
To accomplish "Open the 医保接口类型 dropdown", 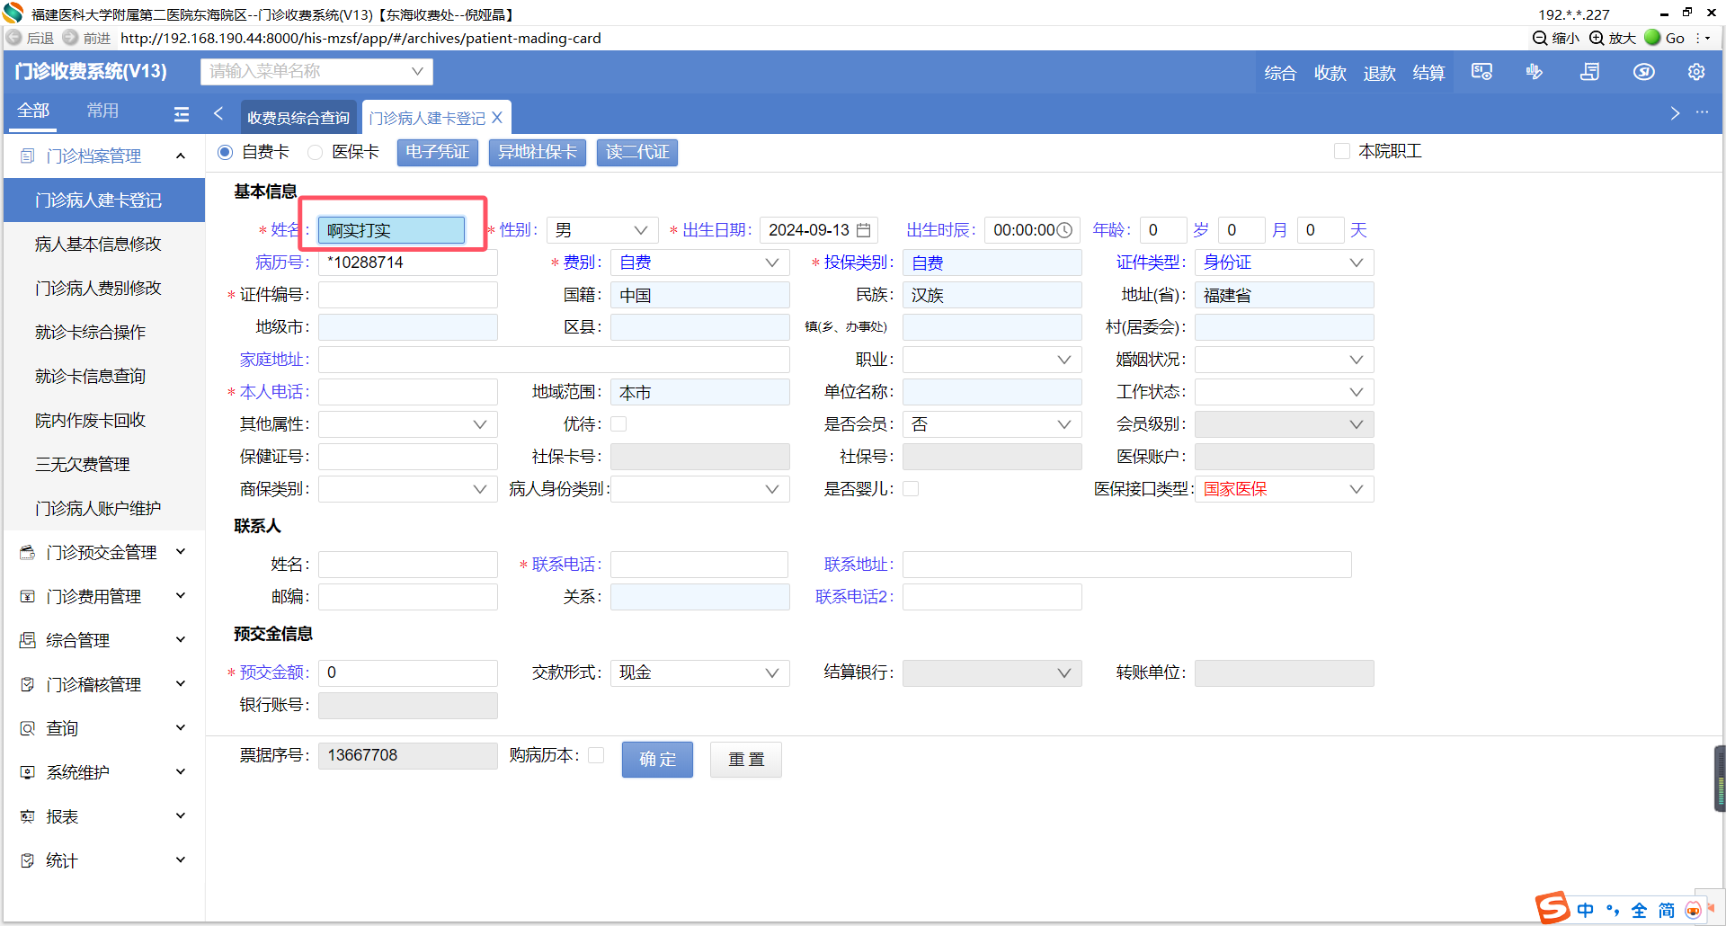I will 1284,489.
